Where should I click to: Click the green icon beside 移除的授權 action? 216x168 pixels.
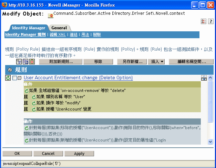(27, 128)
